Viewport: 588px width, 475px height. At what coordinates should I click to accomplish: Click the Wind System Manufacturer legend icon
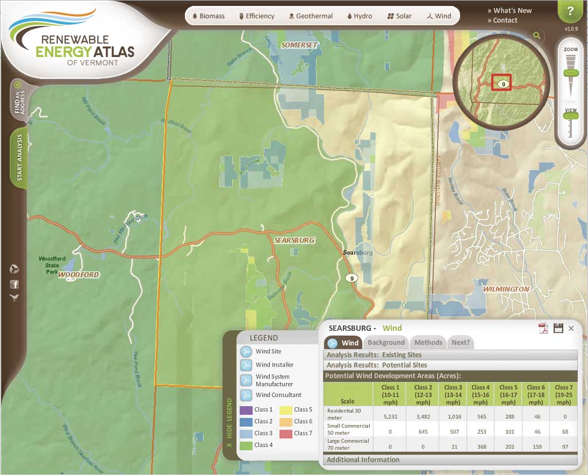coord(246,380)
